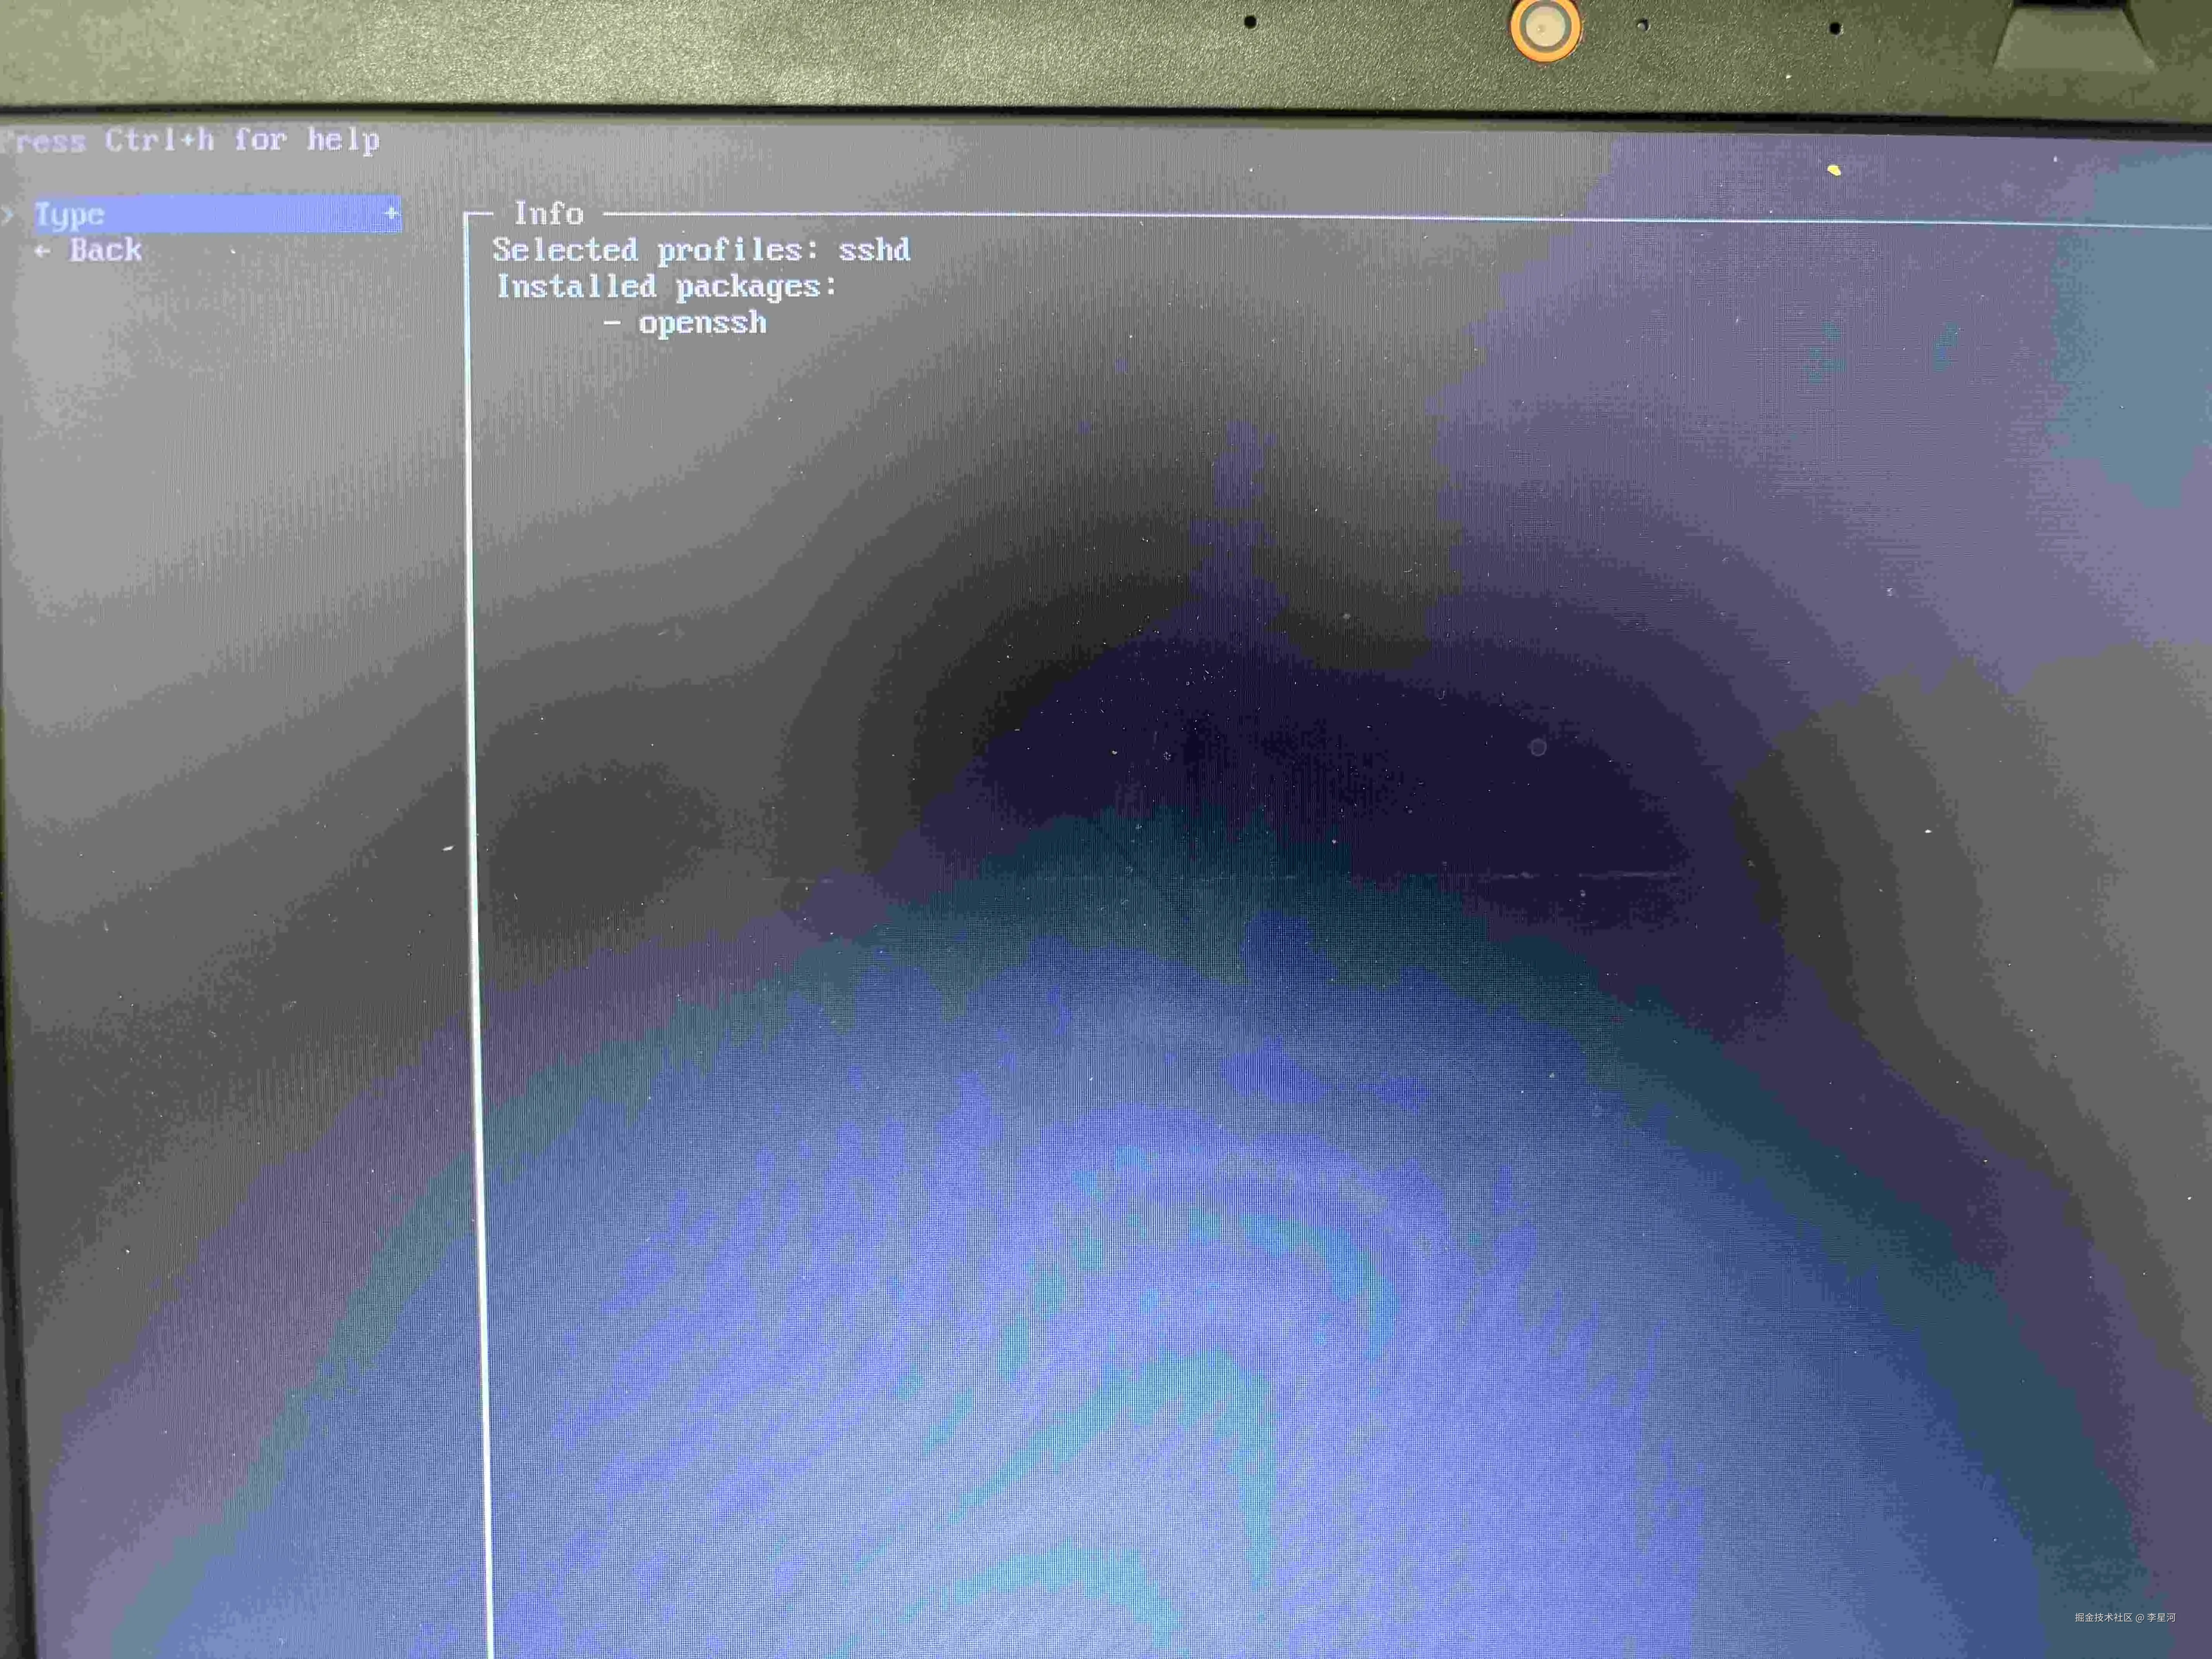Click the left arrow beside Back

(x=42, y=251)
